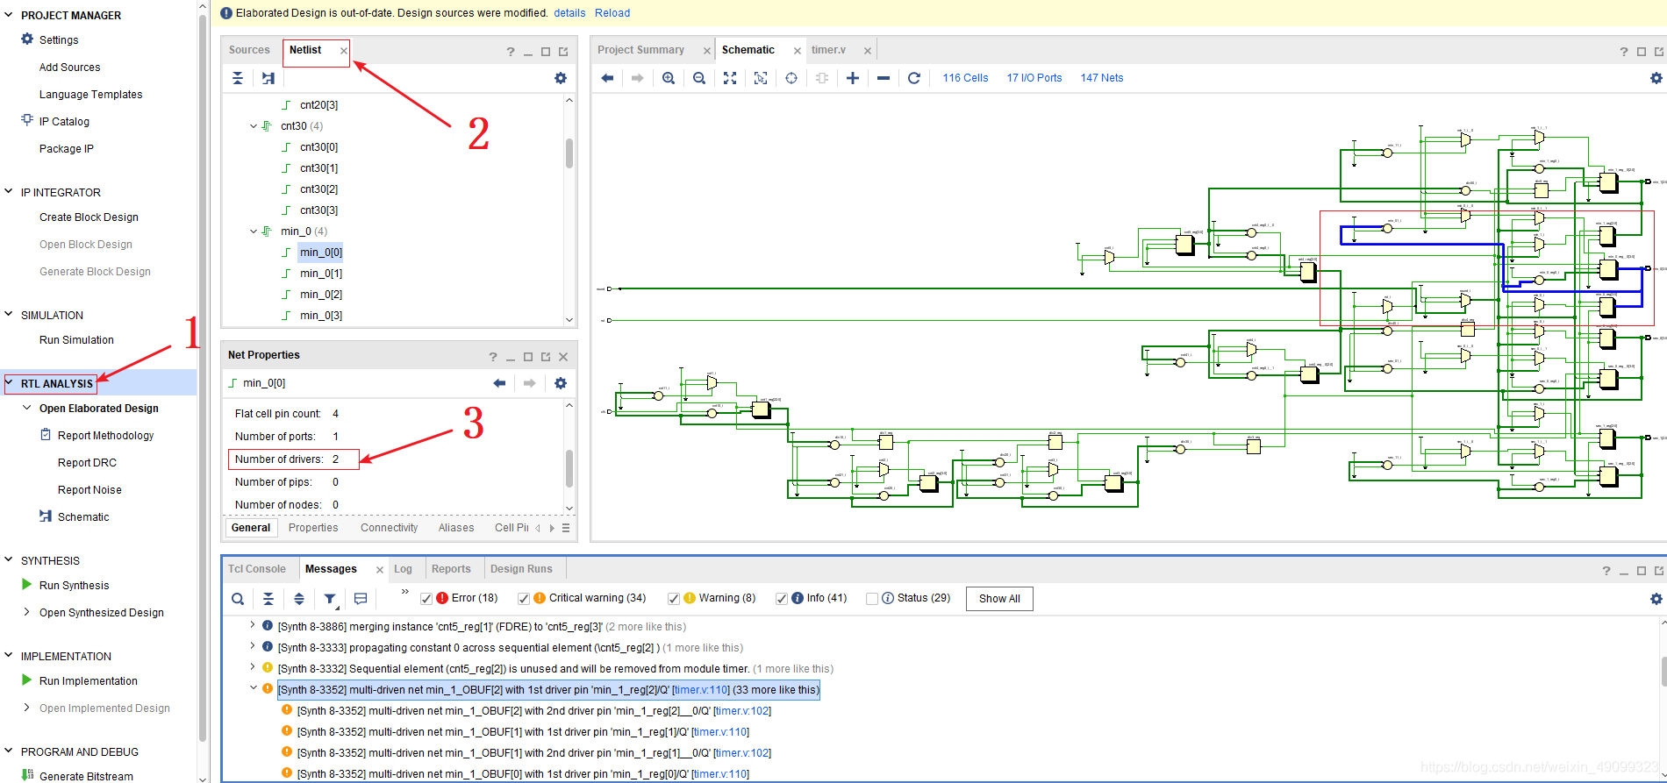1667x783 pixels.
Task: Click the 147 Nets link
Action: pyautogui.click(x=1102, y=78)
